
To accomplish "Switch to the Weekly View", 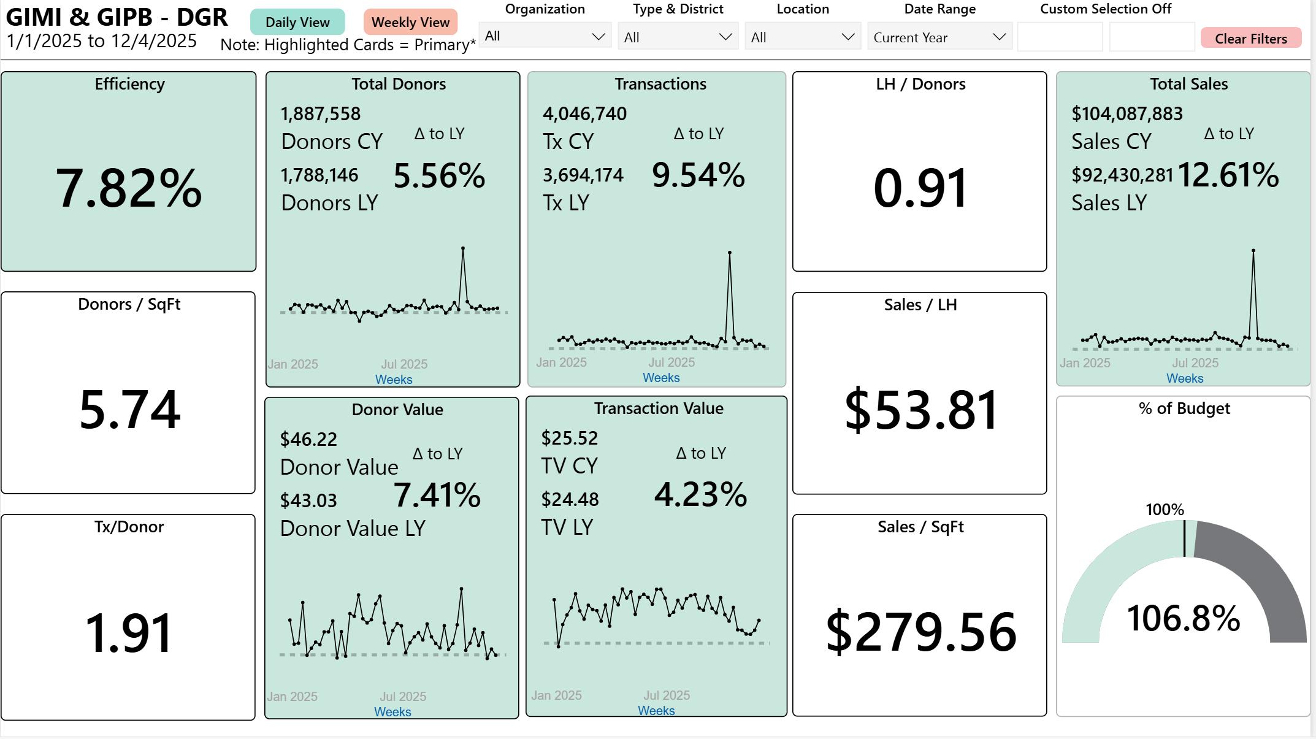I will 410,23.
